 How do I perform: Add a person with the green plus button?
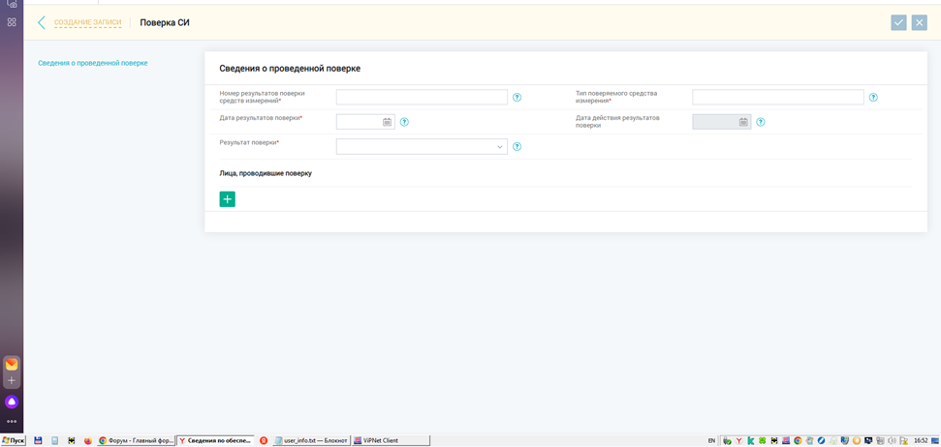coord(228,199)
